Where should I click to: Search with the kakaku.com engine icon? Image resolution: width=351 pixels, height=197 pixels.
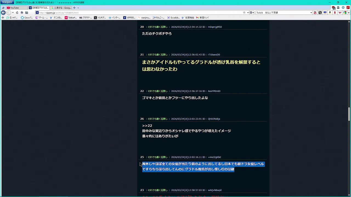tap(325, 13)
